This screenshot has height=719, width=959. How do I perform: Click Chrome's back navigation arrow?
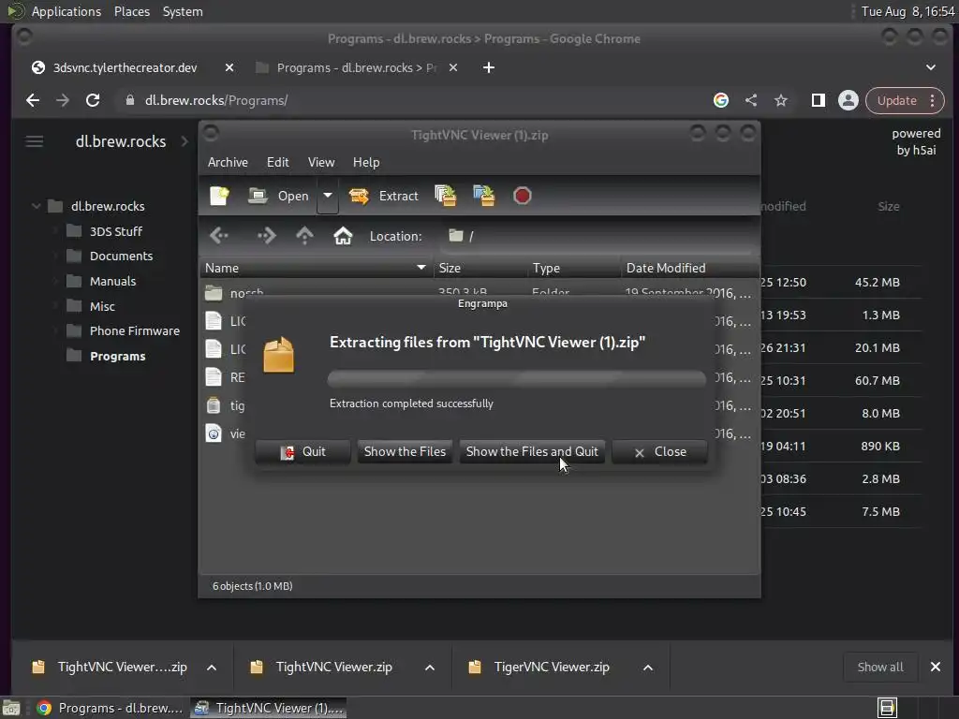click(33, 100)
